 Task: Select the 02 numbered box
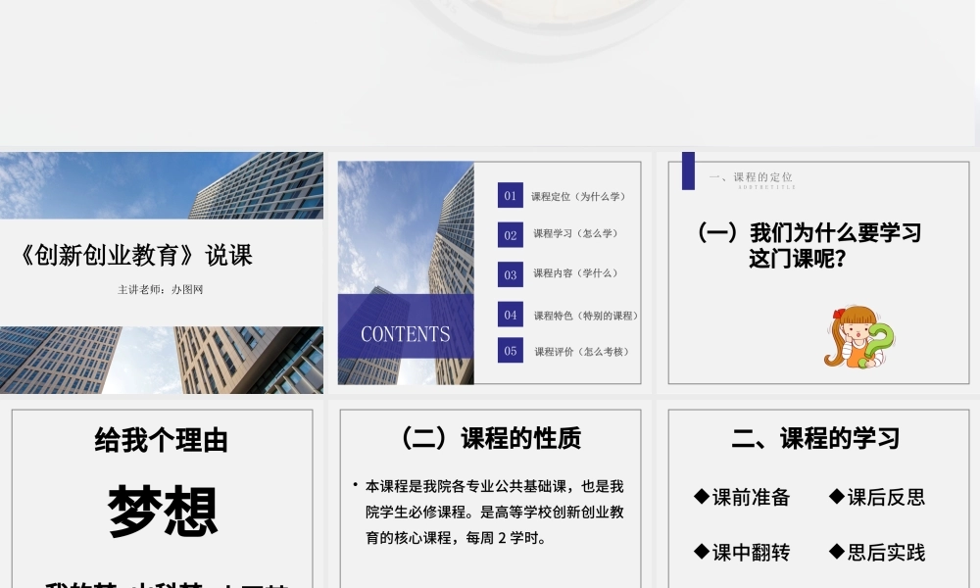pos(510,235)
